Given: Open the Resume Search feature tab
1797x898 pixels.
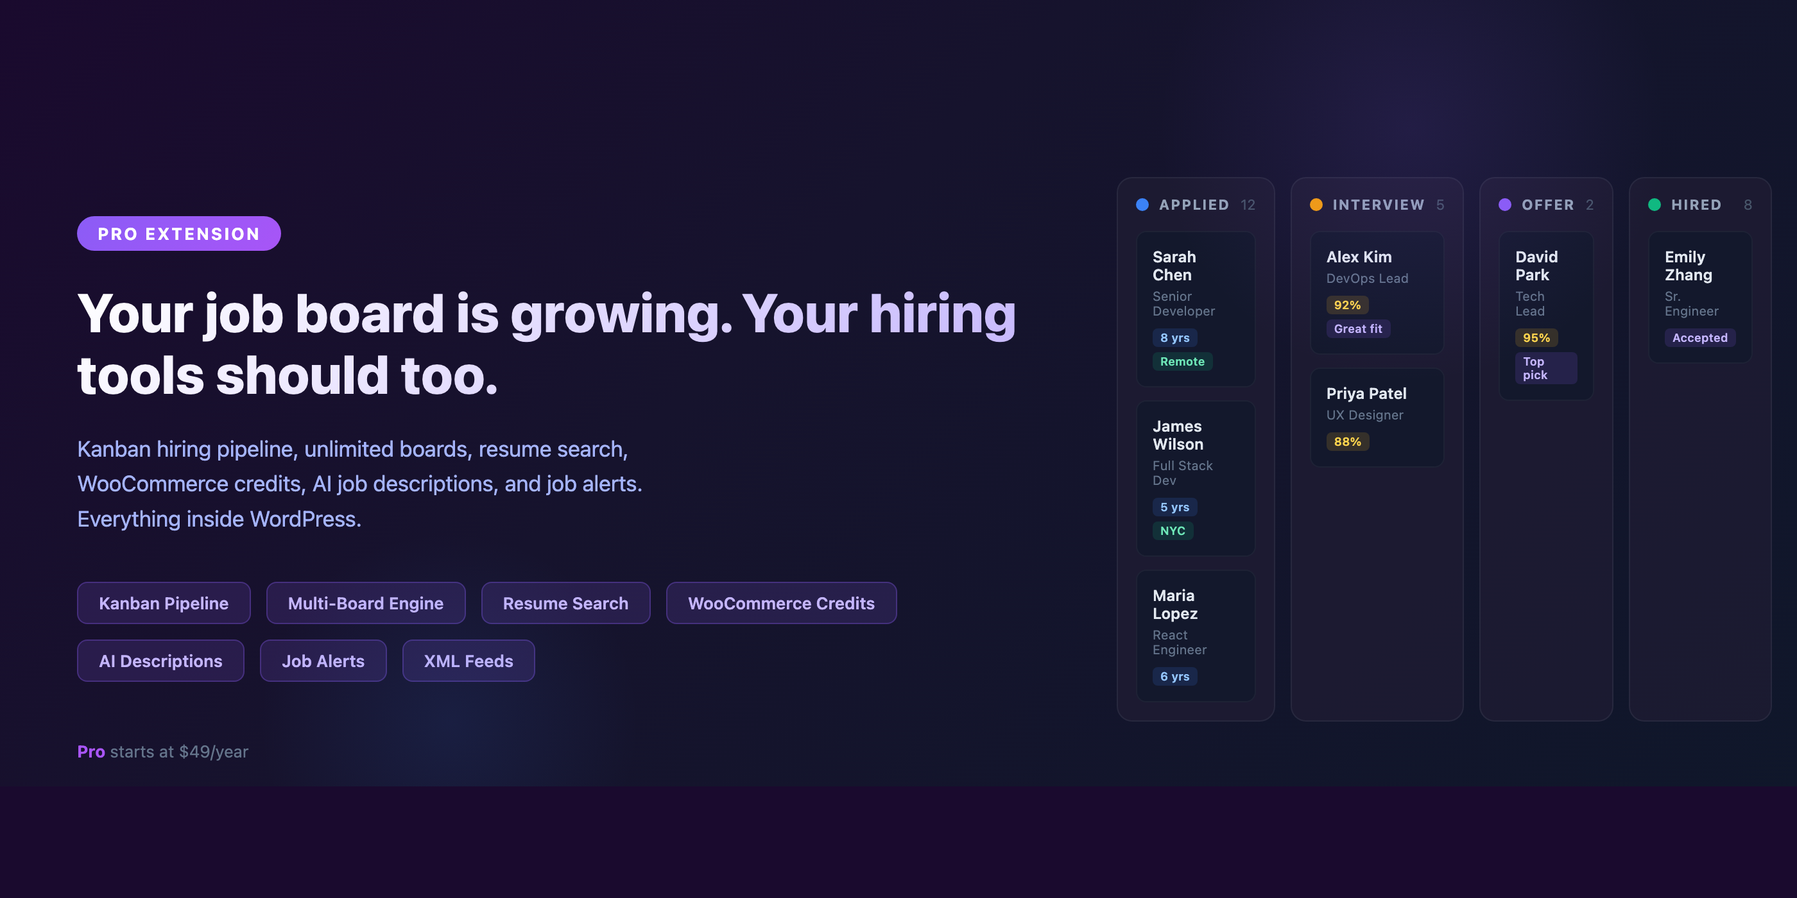Looking at the screenshot, I should pyautogui.click(x=566, y=602).
